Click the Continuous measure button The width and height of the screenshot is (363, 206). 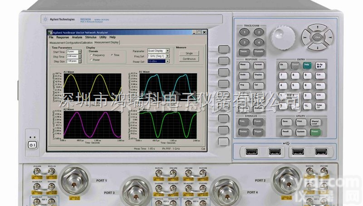[x=189, y=59]
